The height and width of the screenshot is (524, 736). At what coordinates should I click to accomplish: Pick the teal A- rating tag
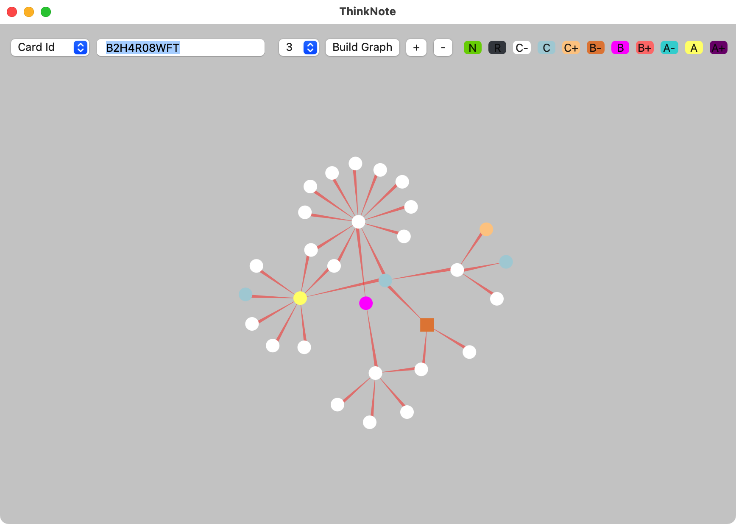[669, 48]
